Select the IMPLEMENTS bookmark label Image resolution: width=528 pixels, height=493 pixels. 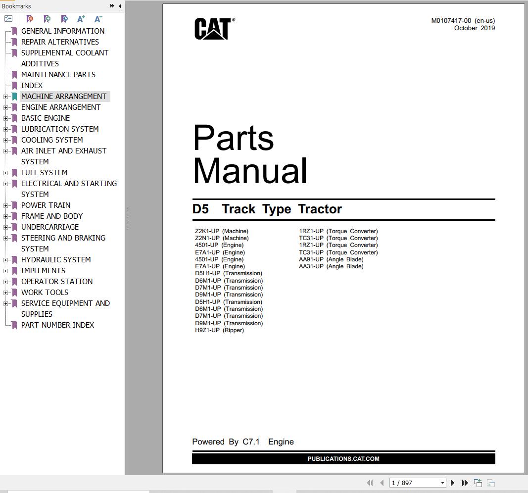point(43,270)
